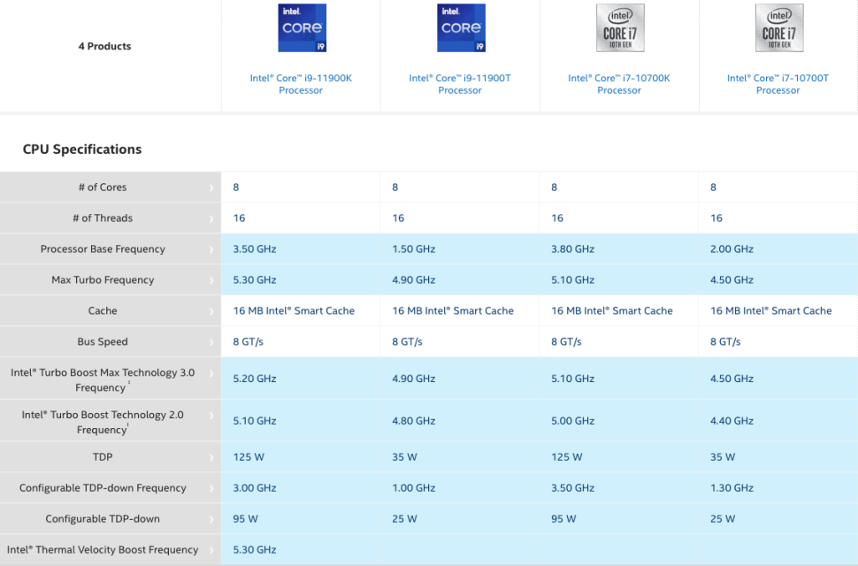Viewport: 858px width, 566px height.
Task: Open Intel Core i9-11900K Processor link
Action: [301, 84]
